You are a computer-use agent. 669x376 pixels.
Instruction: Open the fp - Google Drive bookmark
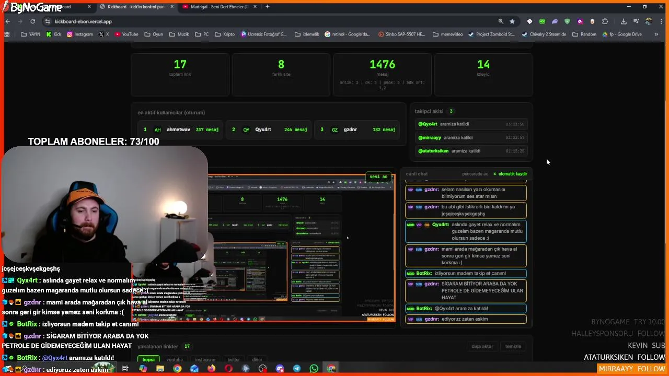tap(621, 34)
